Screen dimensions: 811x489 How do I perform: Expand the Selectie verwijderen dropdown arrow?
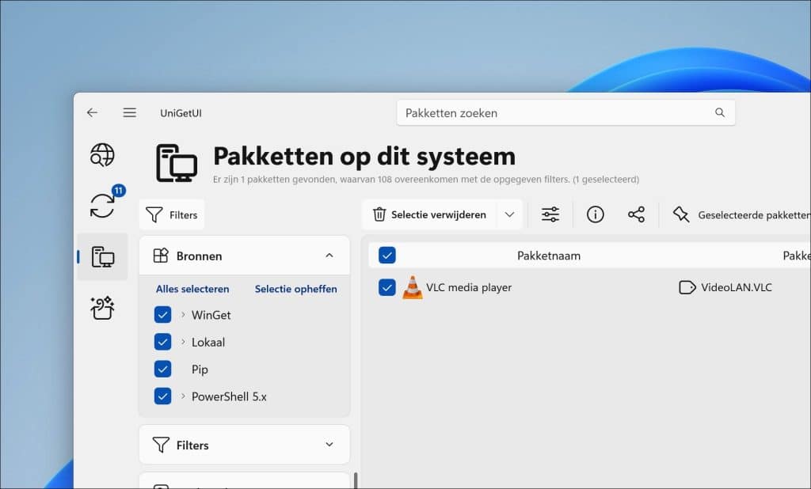click(x=510, y=214)
